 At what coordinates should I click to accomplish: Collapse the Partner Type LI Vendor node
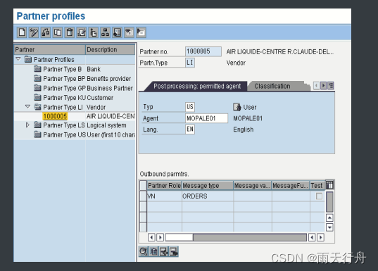[x=27, y=106]
